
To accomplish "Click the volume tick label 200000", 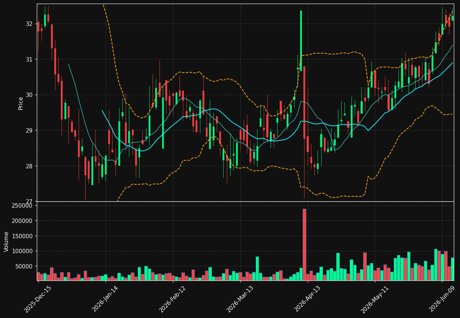I will tap(23, 221).
